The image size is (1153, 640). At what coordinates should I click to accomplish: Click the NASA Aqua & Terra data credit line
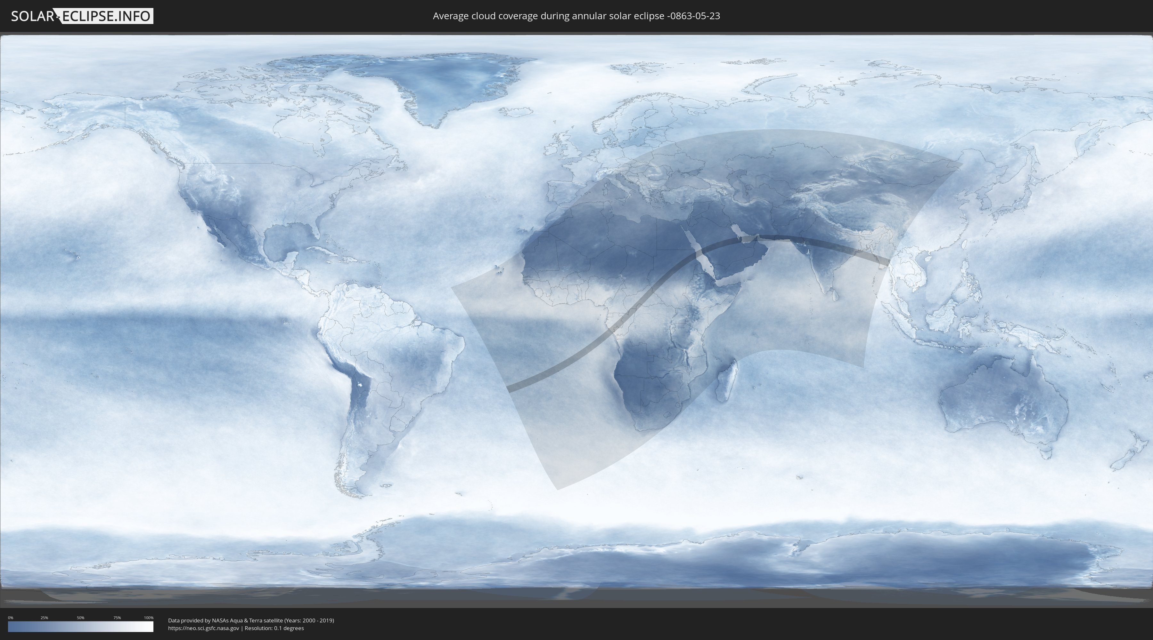pos(251,620)
